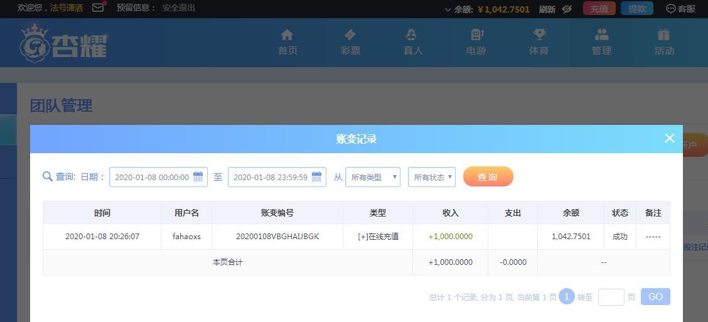This screenshot has height=322, width=708.
Task: Click the 提款 withdraw button
Action: coord(636,9)
